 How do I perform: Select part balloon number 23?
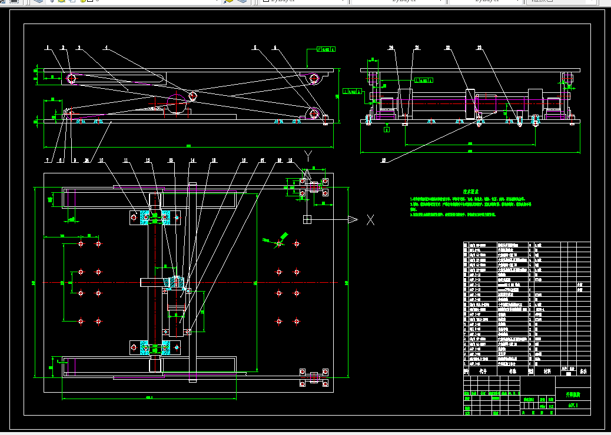tap(479, 48)
